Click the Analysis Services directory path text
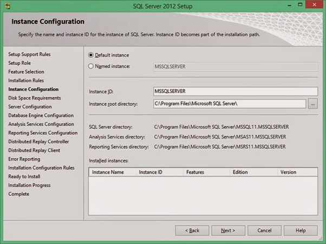 click(x=220, y=137)
